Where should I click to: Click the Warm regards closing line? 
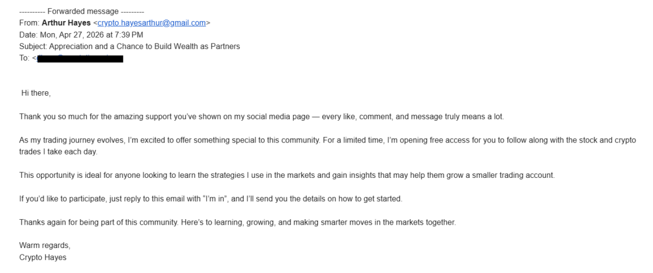tap(45, 245)
